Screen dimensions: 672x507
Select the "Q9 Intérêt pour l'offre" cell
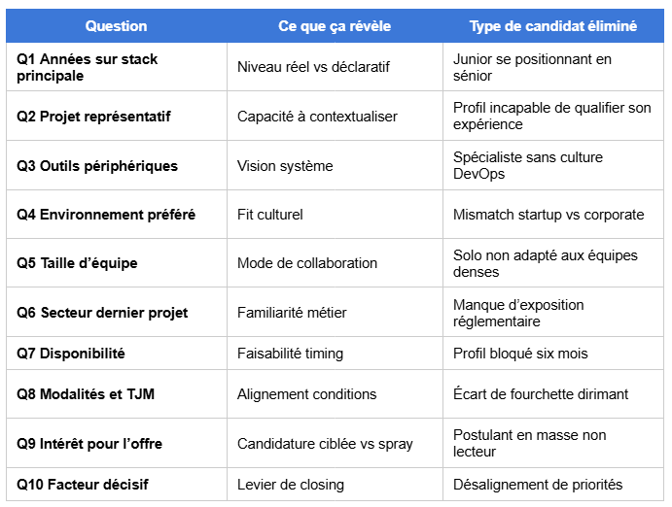point(116,443)
